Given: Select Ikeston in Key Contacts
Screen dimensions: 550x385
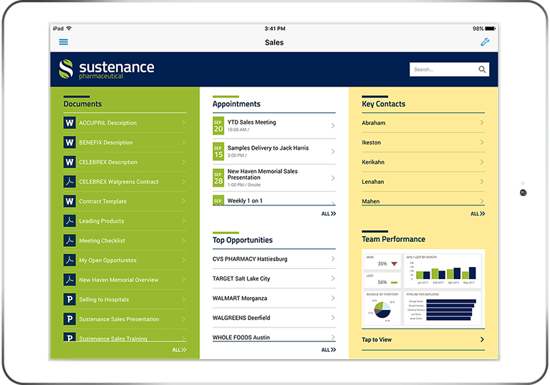Looking at the screenshot, I should pyautogui.click(x=423, y=142).
